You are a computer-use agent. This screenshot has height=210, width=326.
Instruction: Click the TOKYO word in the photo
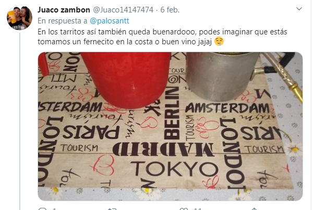(x=174, y=169)
